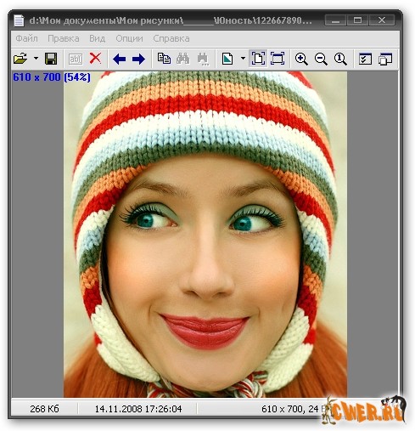Toggle the options checklist window icon

[365, 59]
